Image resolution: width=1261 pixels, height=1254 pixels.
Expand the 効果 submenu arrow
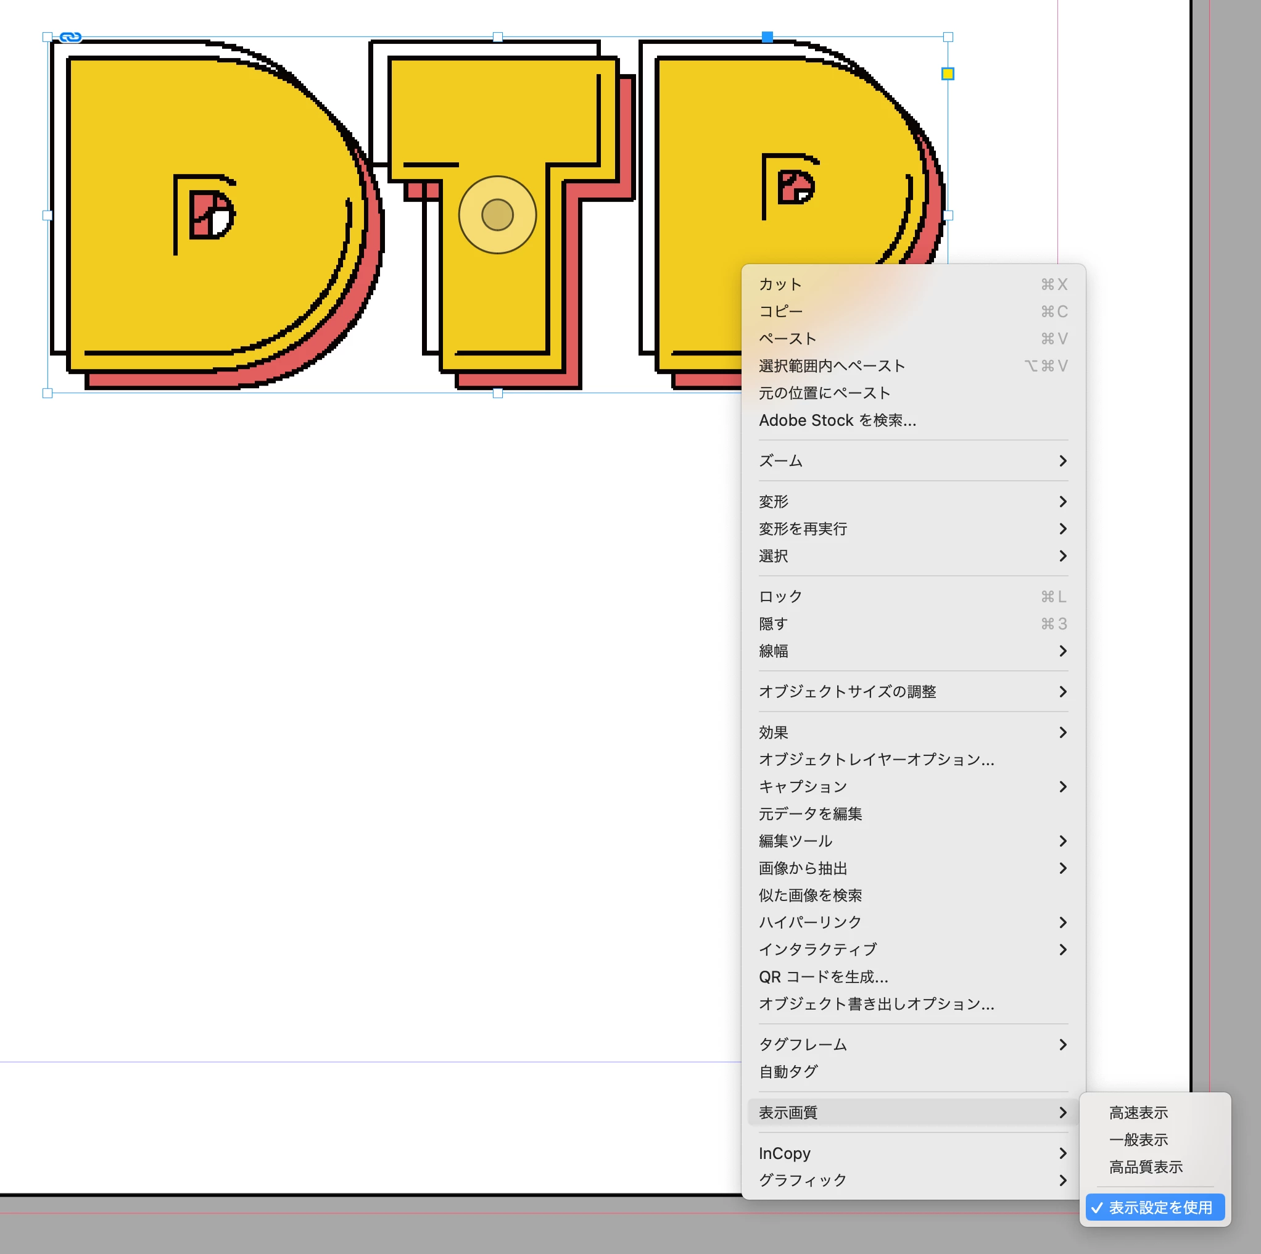pyautogui.click(x=1062, y=733)
